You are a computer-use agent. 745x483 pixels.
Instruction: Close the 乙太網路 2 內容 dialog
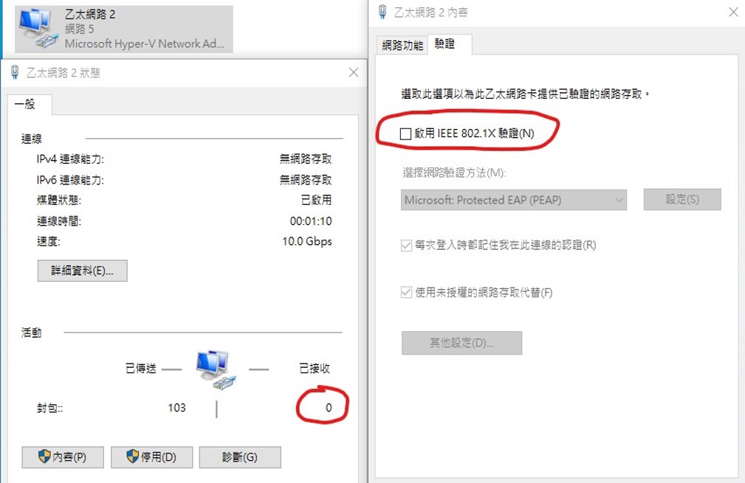click(x=734, y=12)
